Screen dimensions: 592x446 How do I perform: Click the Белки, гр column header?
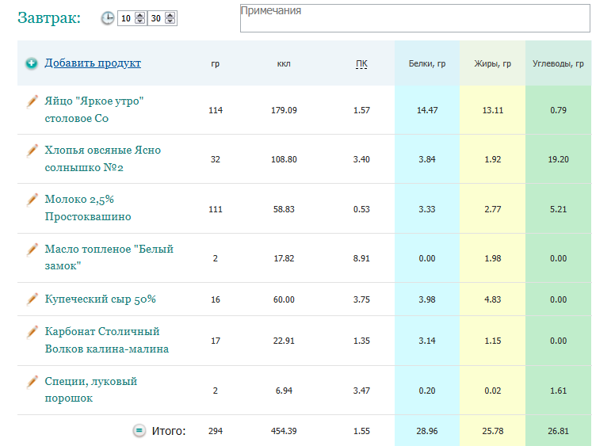[427, 63]
